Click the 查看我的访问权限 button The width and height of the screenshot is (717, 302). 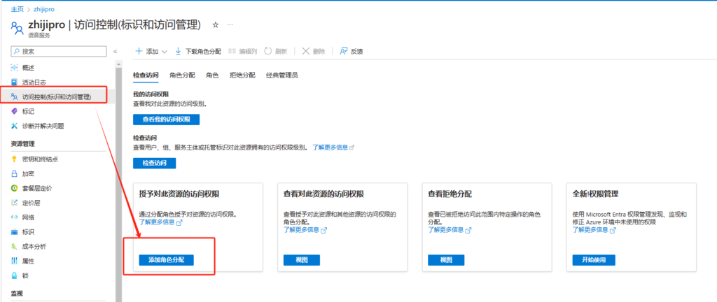tap(167, 120)
